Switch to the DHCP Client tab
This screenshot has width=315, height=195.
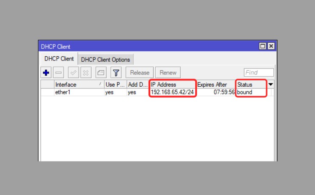click(59, 59)
